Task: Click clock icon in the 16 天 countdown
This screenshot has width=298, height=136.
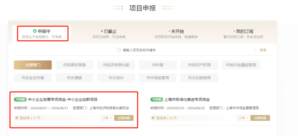Action: [x=153, y=118]
